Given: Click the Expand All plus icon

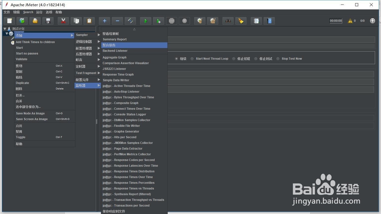Looking at the screenshot, I should coord(104,21).
